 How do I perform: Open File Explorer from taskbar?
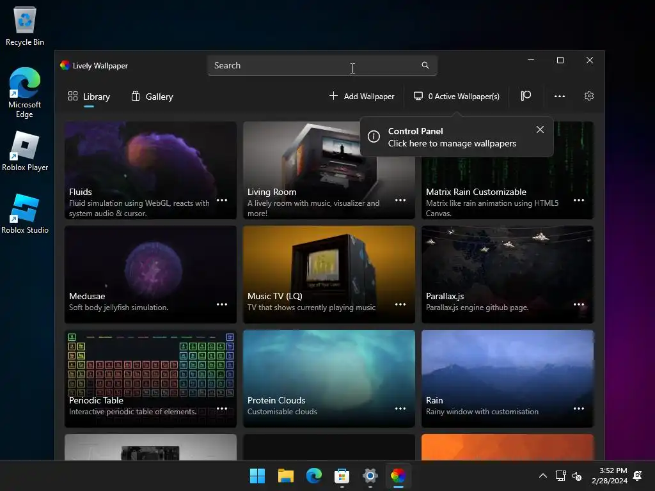coord(286,476)
